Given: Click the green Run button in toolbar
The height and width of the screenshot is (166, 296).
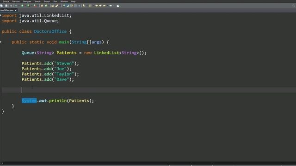Looking at the screenshot, I should click(x=22, y=6).
